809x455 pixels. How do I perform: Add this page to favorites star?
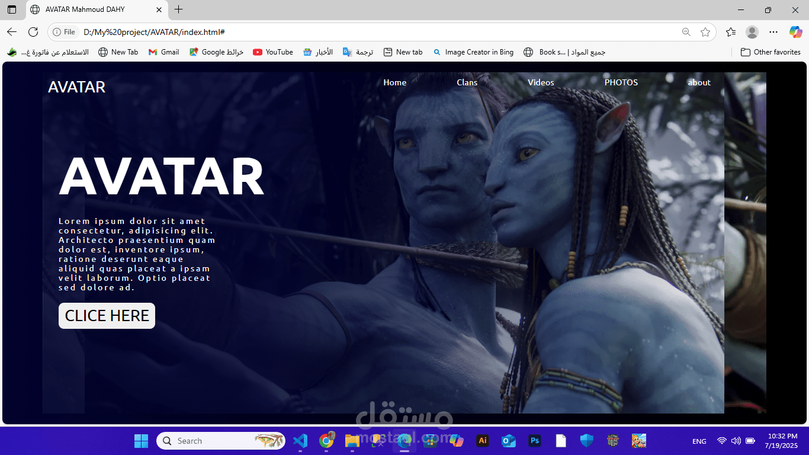(705, 32)
